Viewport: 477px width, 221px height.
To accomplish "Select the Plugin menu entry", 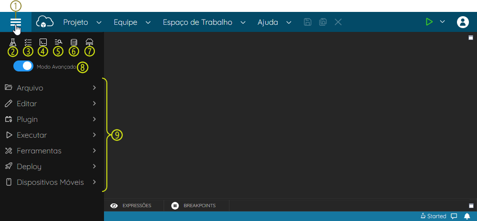I will [x=51, y=119].
